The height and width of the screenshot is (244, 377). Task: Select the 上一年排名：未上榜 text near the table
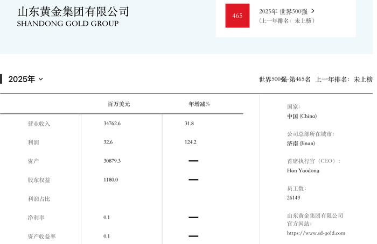pos(344,80)
